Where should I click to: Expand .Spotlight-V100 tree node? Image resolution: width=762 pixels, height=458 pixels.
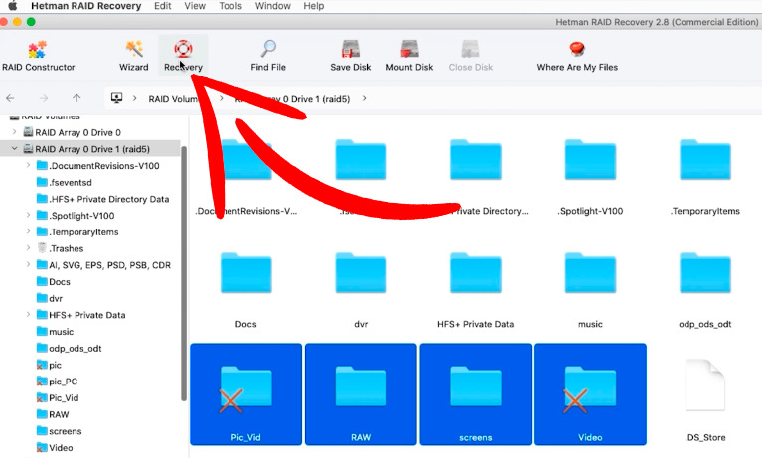28,215
